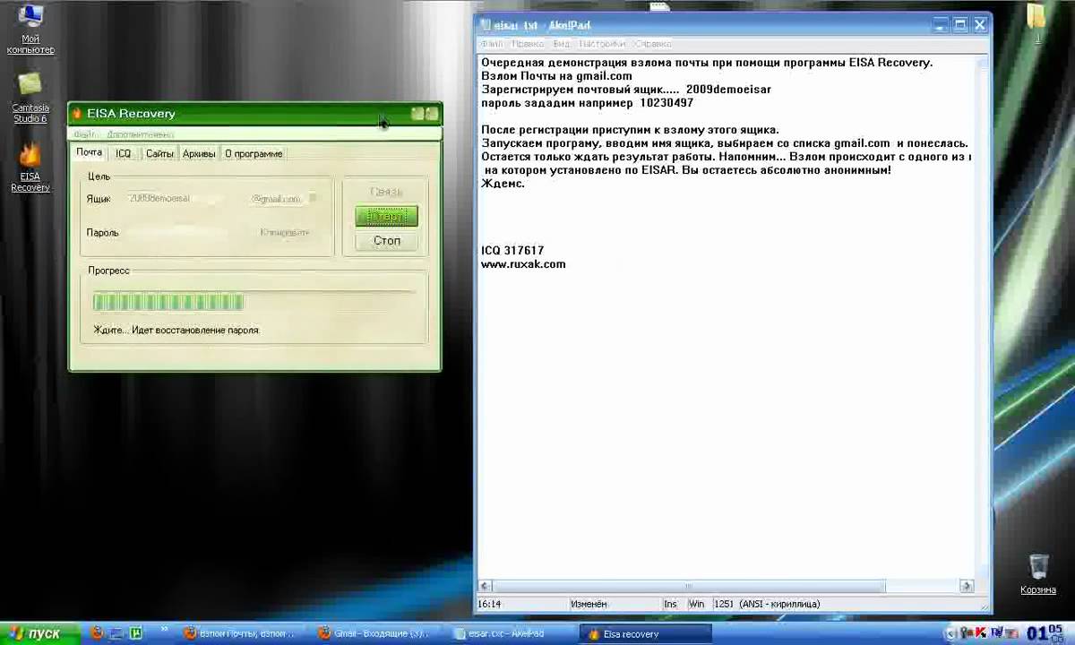Launch Firefox from the quick launch bar
Image resolution: width=1075 pixels, height=645 pixels.
(x=97, y=633)
